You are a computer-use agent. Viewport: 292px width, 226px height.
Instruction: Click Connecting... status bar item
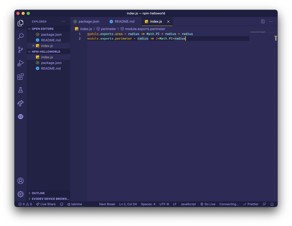click(x=229, y=204)
